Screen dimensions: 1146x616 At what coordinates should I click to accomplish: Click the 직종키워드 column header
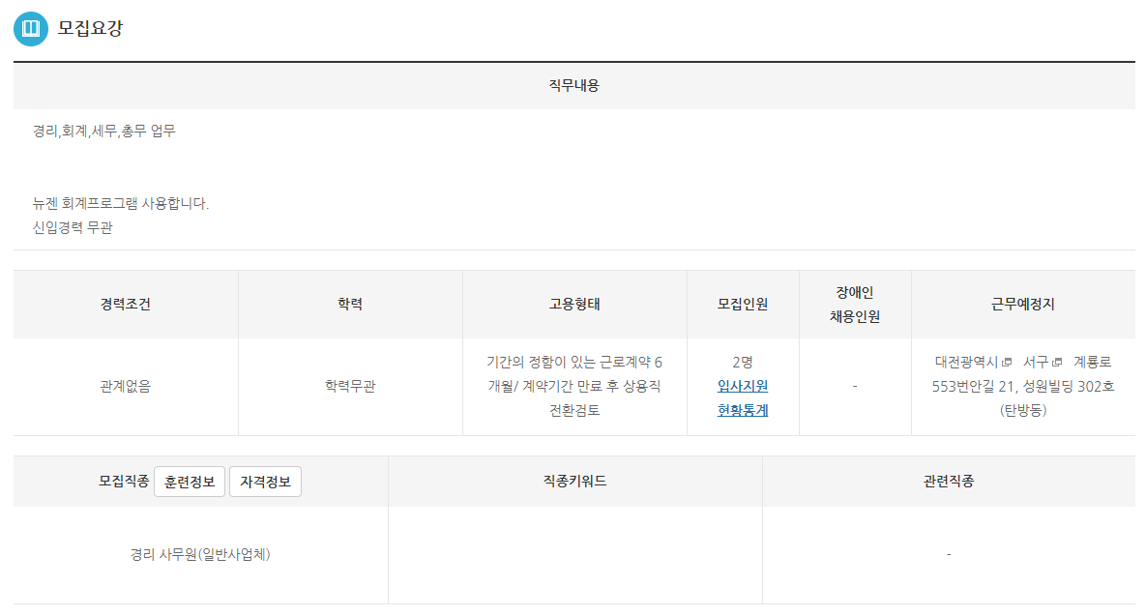coord(574,481)
